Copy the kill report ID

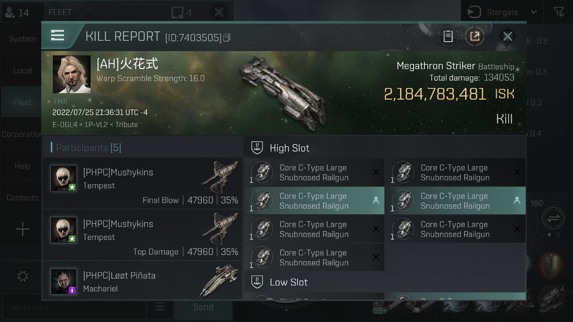coord(227,38)
